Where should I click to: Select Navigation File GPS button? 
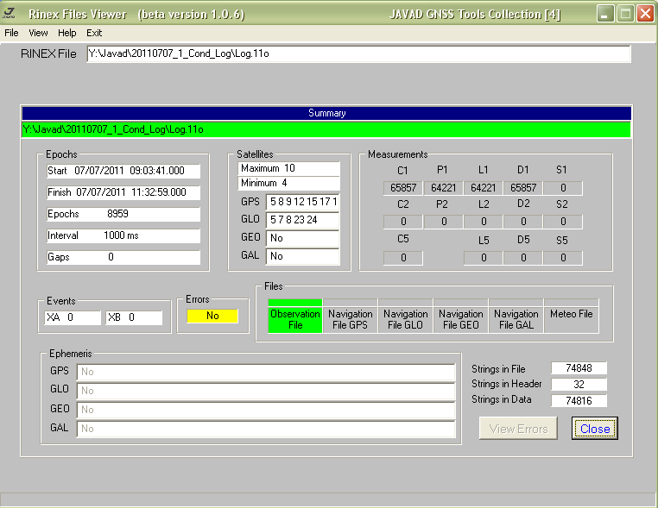click(351, 319)
